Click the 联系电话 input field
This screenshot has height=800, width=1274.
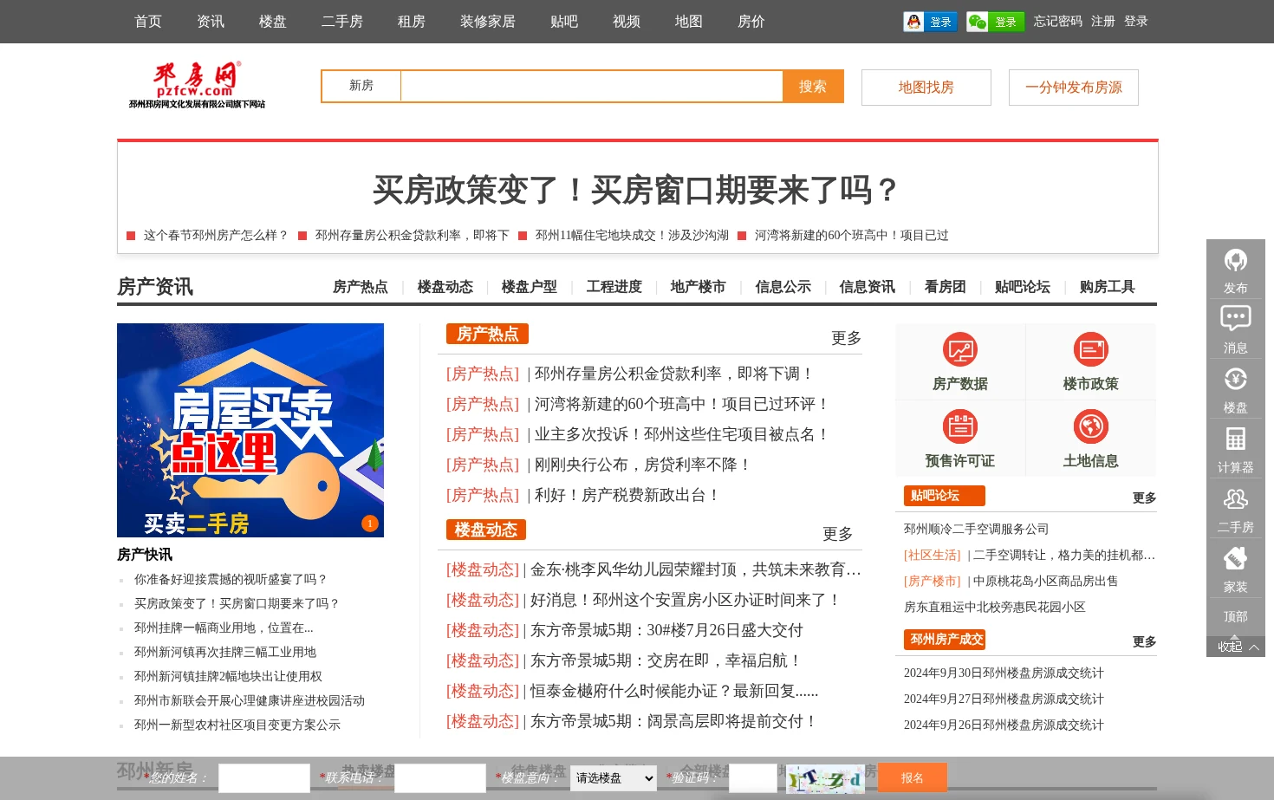[440, 778]
